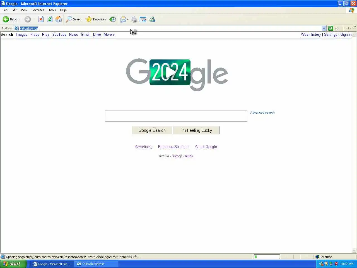
Task: Open the Edit menu
Action: pos(14,10)
